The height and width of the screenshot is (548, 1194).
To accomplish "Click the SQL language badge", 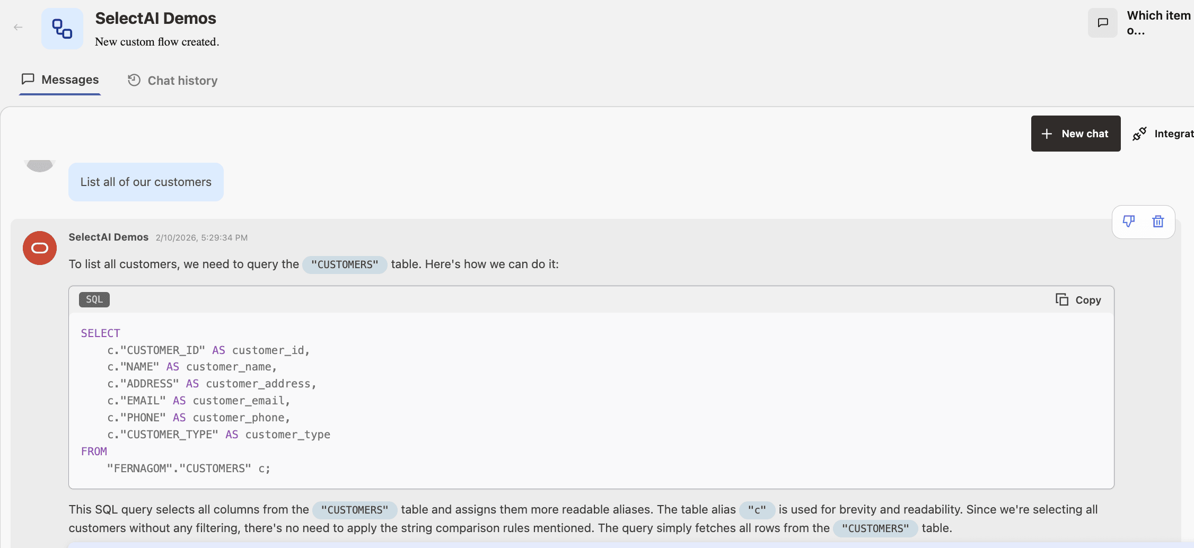I will [94, 299].
